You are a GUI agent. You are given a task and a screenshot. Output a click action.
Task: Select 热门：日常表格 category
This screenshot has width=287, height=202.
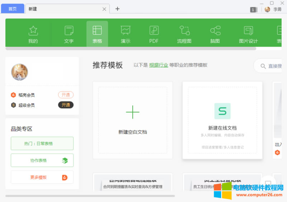pos(42,143)
